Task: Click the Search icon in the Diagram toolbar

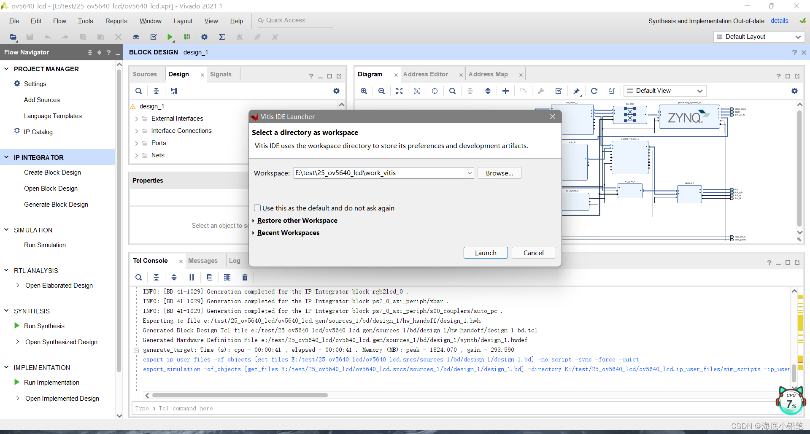Action: 452,91
